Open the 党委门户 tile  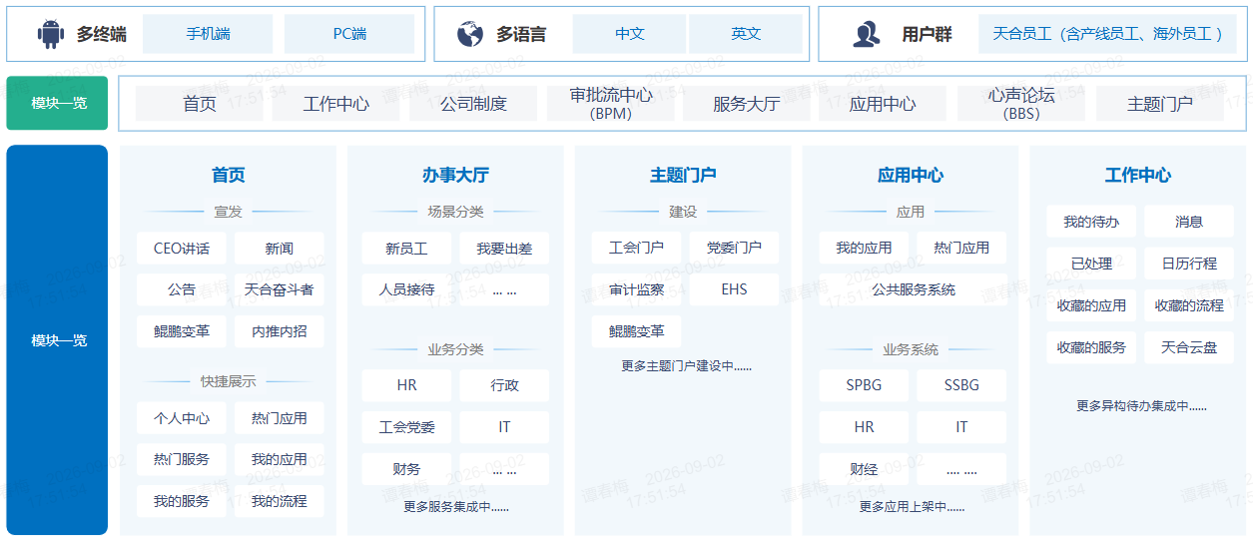coord(734,248)
